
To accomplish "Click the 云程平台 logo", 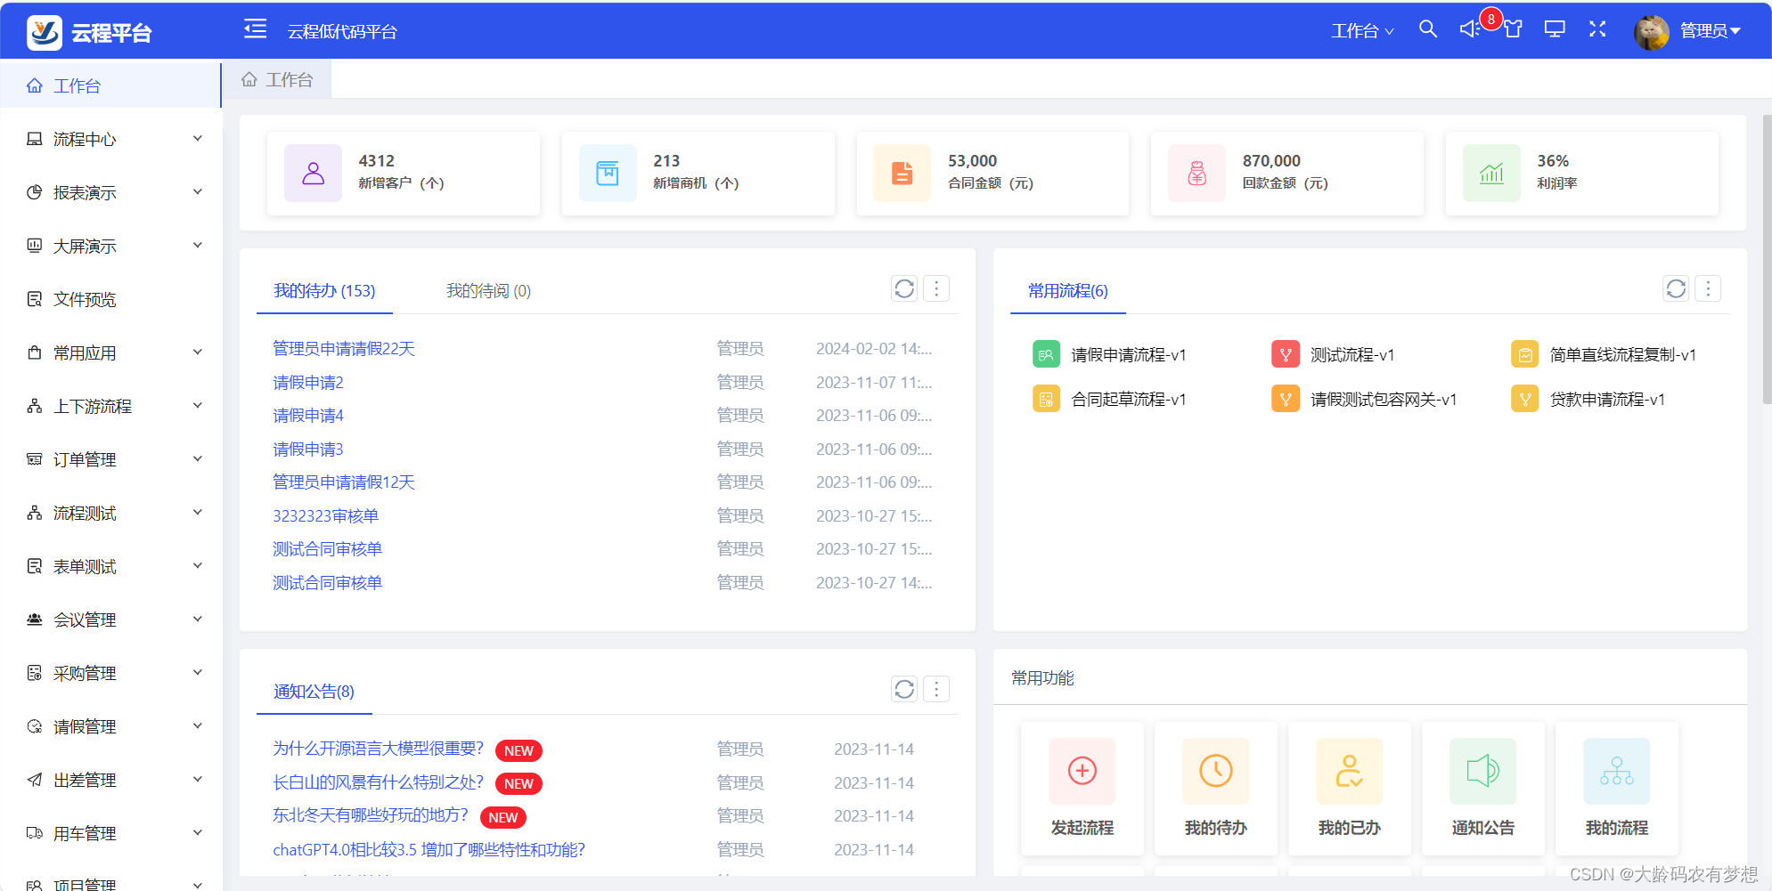I will point(89,33).
